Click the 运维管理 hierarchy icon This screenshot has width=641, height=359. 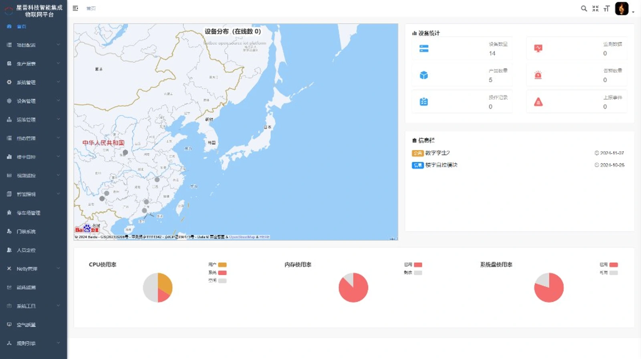[9, 119]
